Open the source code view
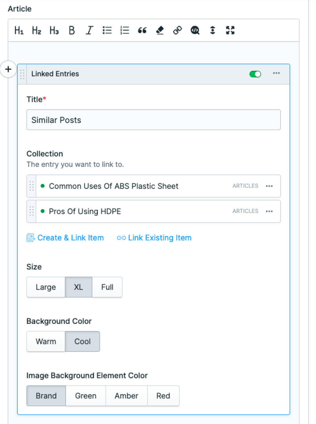 click(195, 30)
